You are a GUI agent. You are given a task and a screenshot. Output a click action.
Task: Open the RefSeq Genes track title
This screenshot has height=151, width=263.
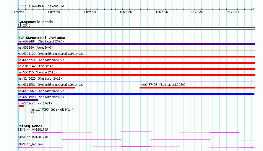click(30, 126)
